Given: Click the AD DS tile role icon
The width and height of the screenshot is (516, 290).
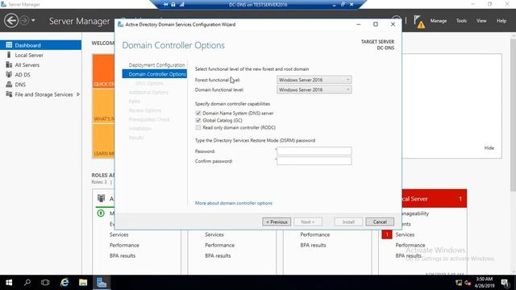Looking at the screenshot, I should [x=101, y=198].
